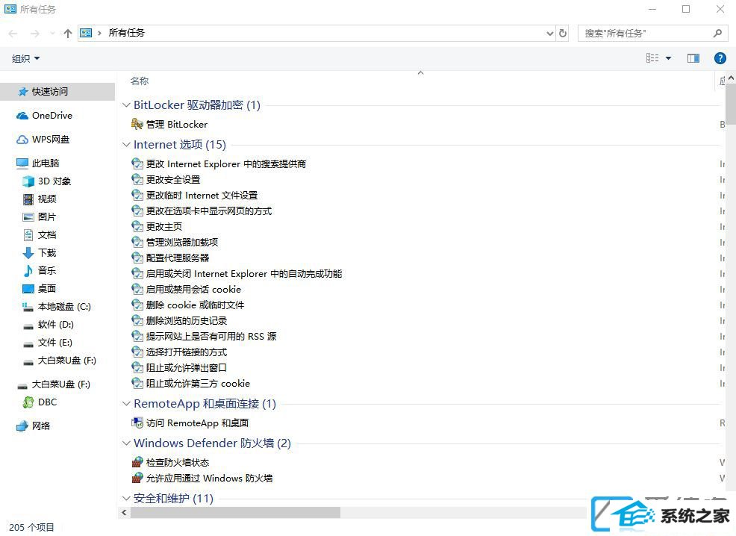
Task: Open 更改在选项卡中显示网页的方式
Action: pos(202,211)
